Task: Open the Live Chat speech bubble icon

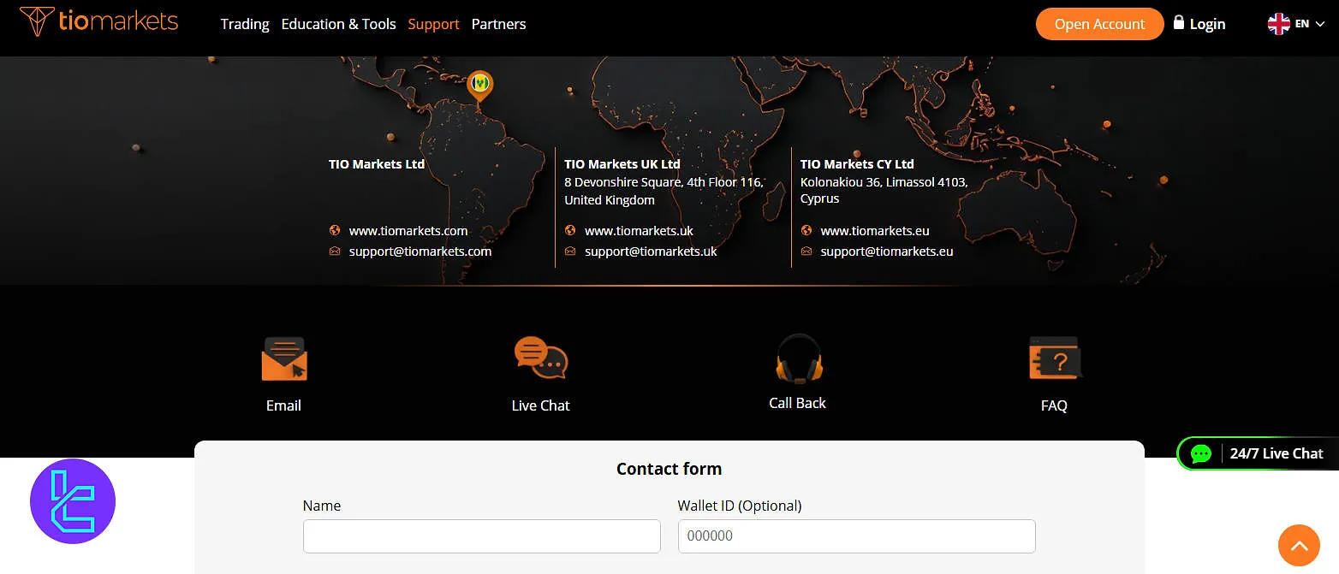Action: point(539,357)
